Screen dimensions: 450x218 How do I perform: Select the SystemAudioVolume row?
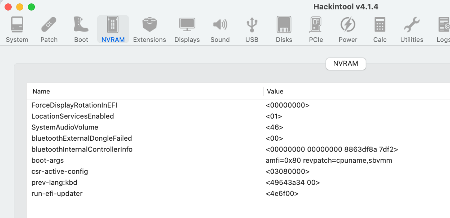(65, 127)
